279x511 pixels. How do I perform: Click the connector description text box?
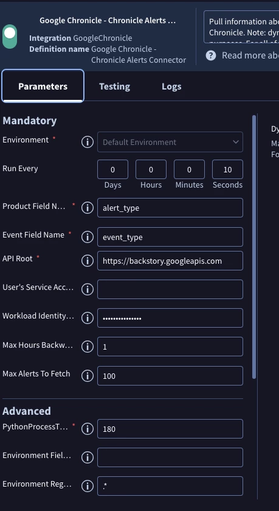[241, 27]
